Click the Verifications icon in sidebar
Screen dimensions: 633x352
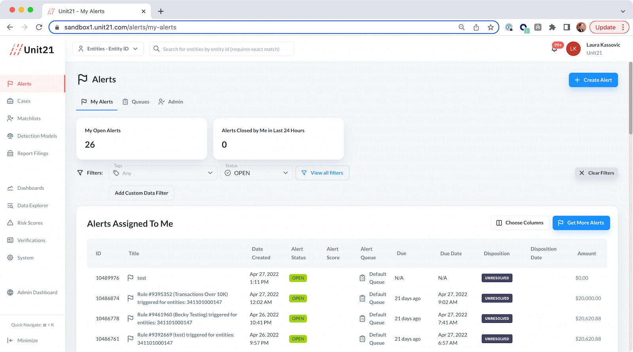point(10,240)
